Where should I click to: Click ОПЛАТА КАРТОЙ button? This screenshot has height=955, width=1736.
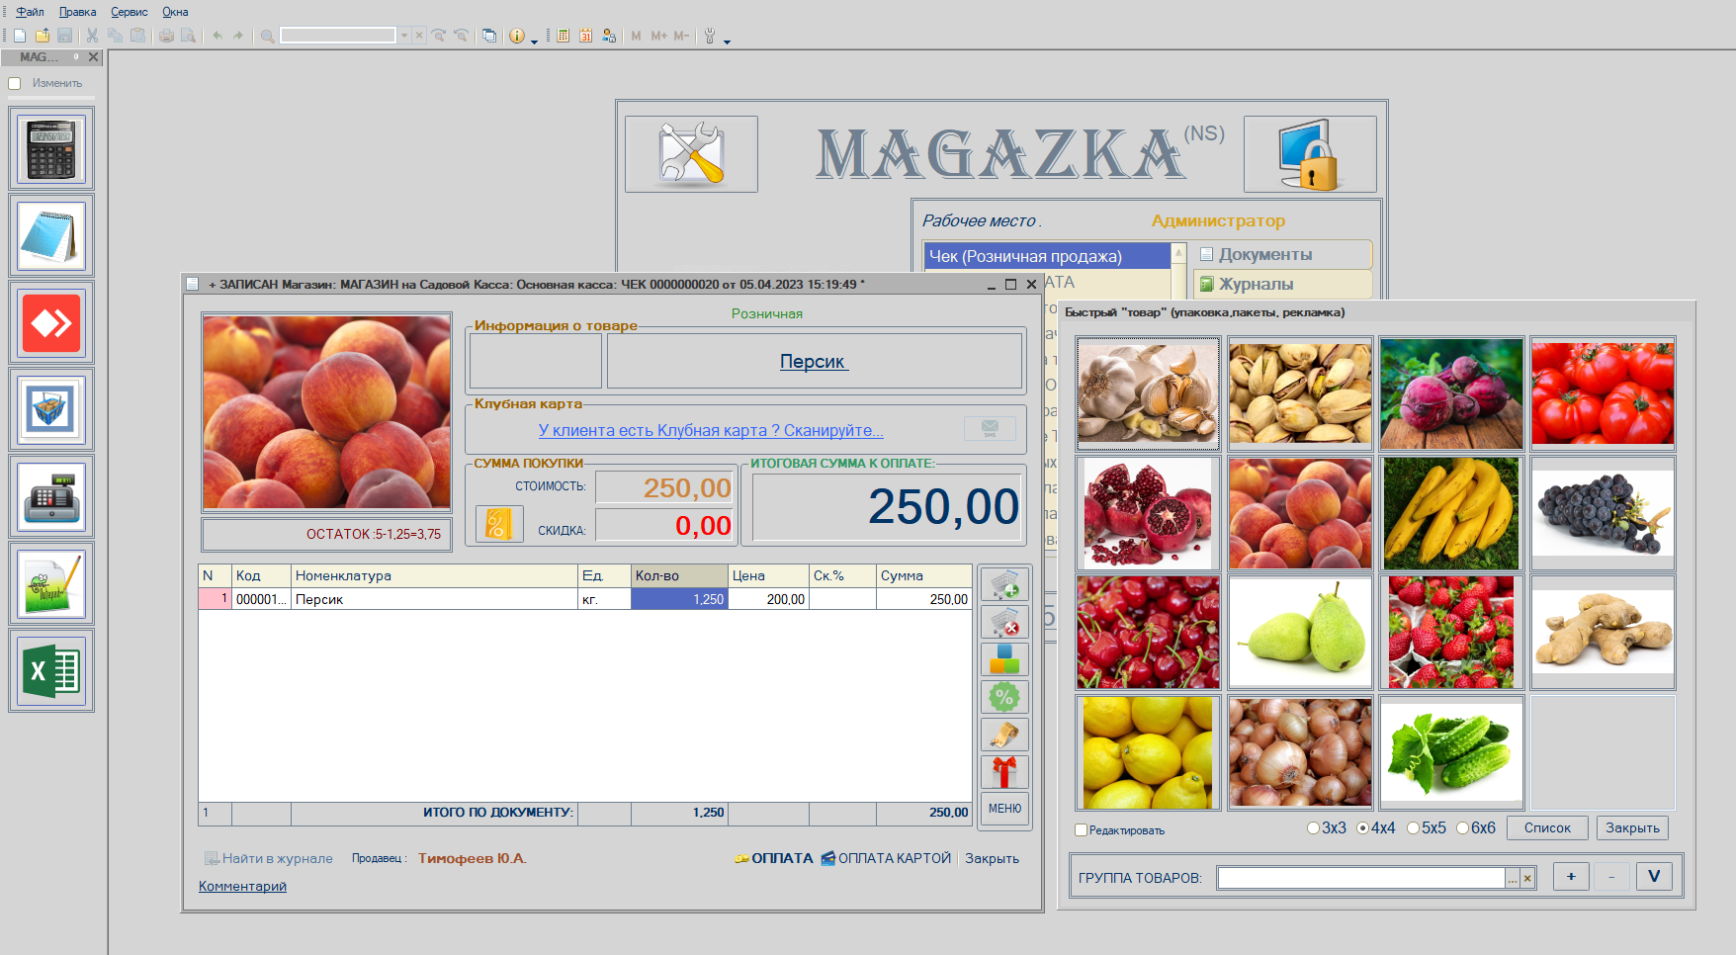coord(886,858)
